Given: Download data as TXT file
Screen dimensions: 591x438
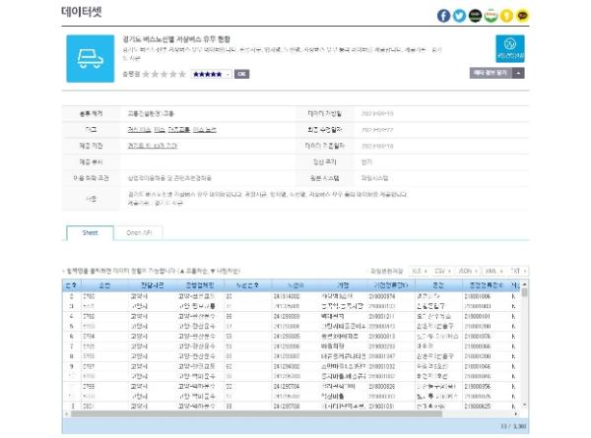Looking at the screenshot, I should click(515, 269).
